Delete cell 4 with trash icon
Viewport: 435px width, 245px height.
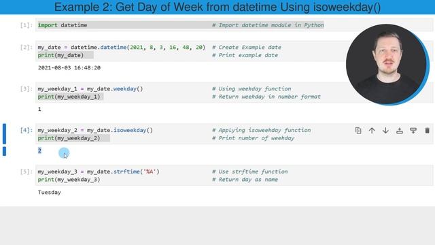click(x=428, y=131)
